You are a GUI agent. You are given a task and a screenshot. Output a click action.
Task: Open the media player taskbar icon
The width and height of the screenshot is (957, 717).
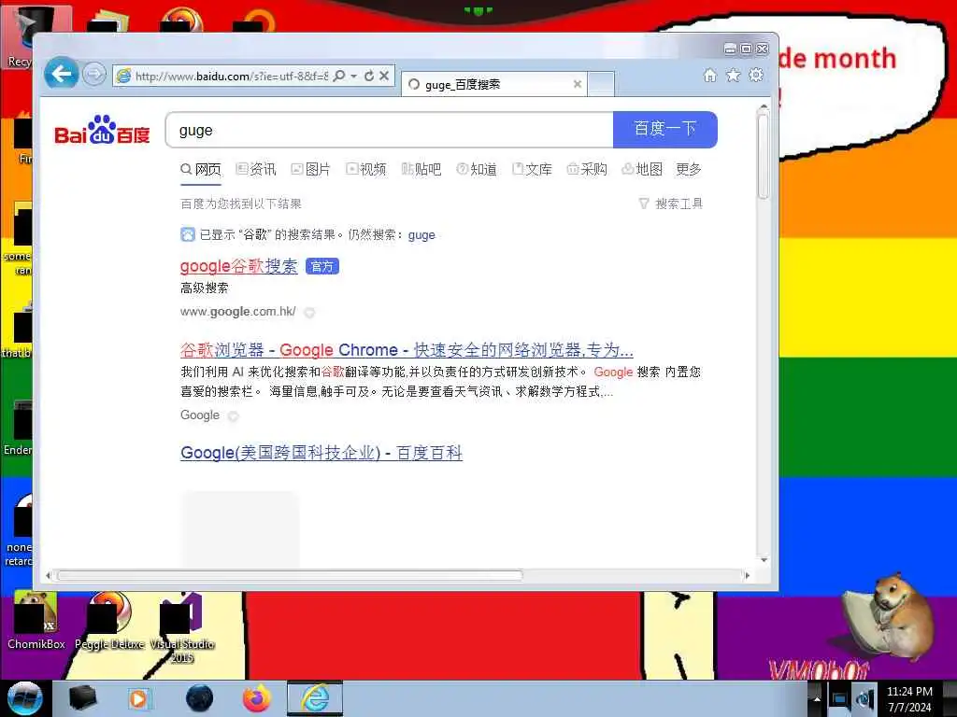(138, 698)
